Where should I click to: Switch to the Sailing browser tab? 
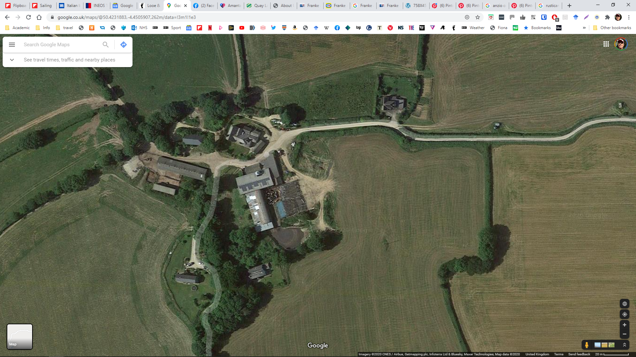43,6
